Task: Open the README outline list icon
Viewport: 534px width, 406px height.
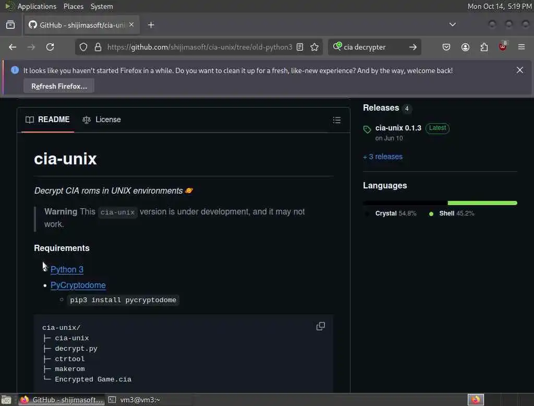Action: pos(336,120)
